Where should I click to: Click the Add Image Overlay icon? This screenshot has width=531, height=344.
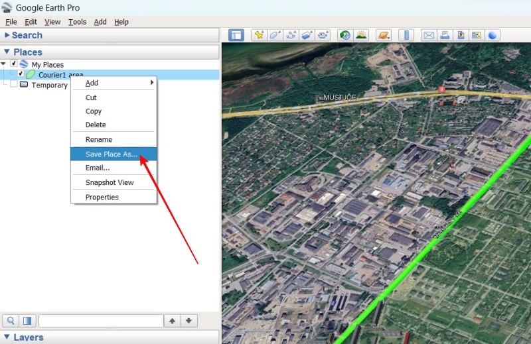click(x=307, y=35)
